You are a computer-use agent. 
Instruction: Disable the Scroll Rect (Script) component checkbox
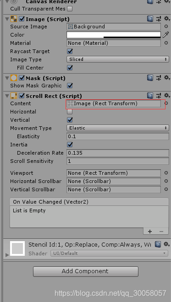(x=22, y=96)
